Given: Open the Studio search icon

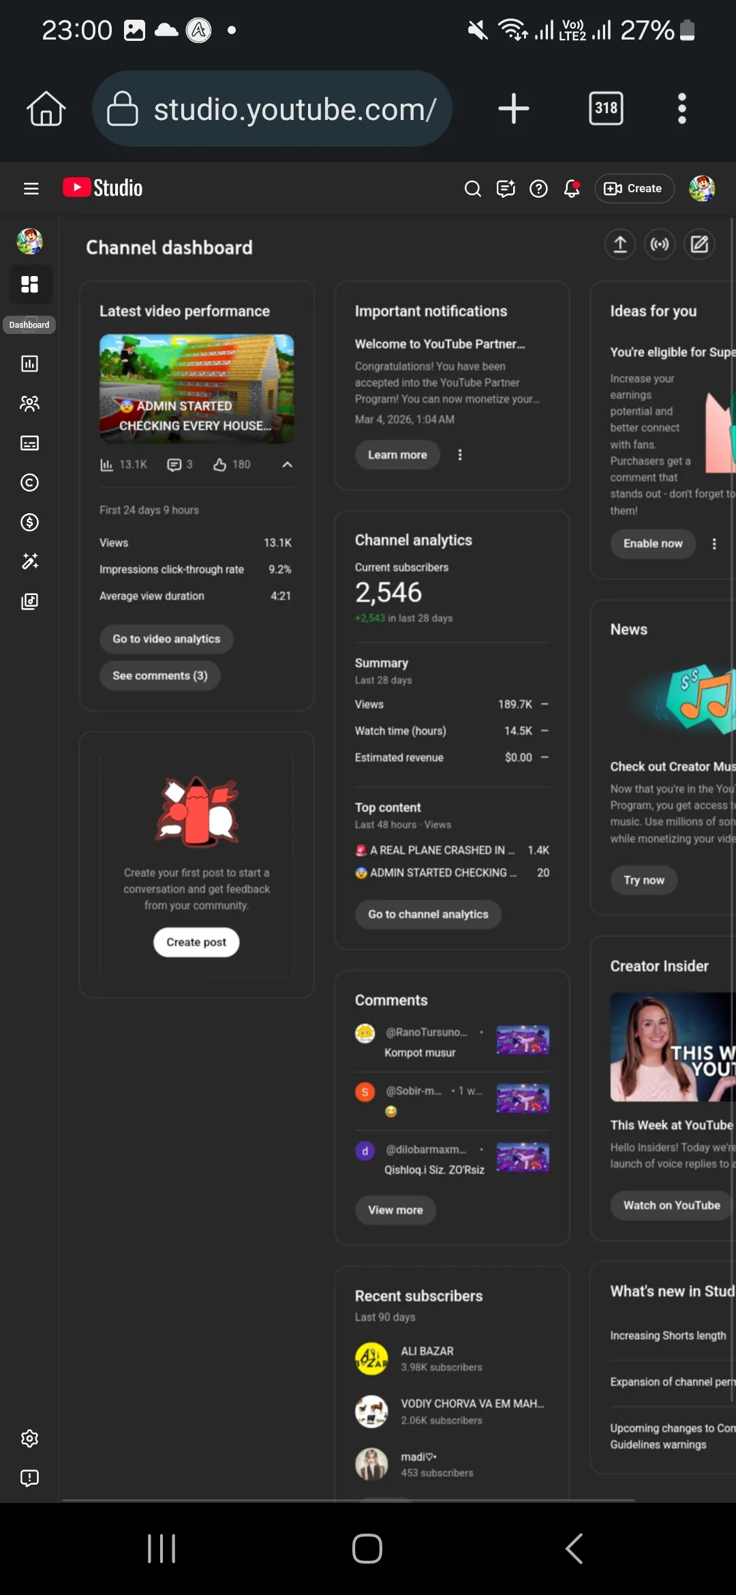Looking at the screenshot, I should tap(472, 189).
